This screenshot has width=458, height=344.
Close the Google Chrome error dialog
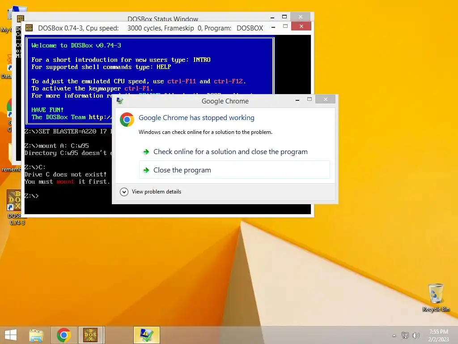[x=326, y=99]
